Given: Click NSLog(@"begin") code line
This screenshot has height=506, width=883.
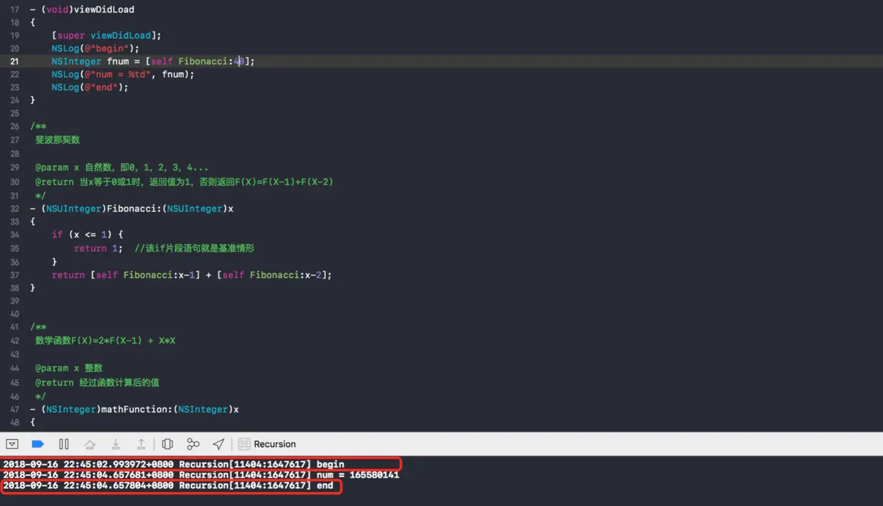Looking at the screenshot, I should 95,48.
